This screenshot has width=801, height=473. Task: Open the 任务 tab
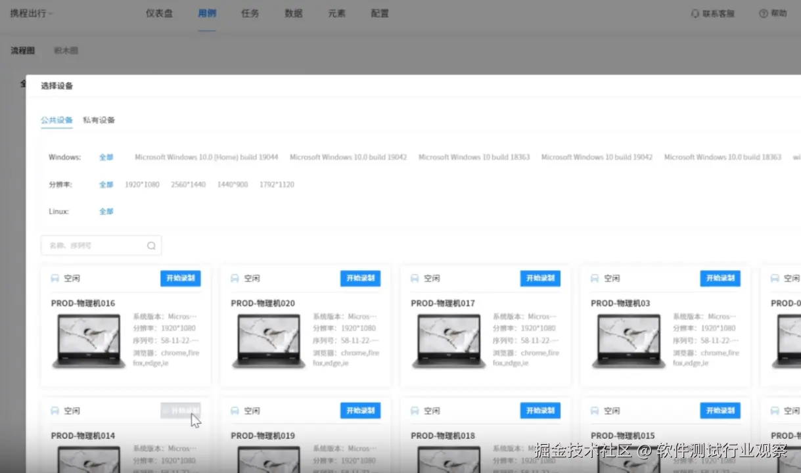tap(250, 13)
